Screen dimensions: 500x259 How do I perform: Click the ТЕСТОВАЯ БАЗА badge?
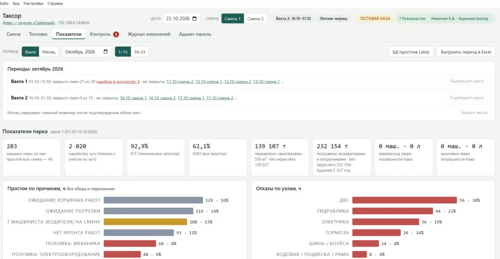375,18
